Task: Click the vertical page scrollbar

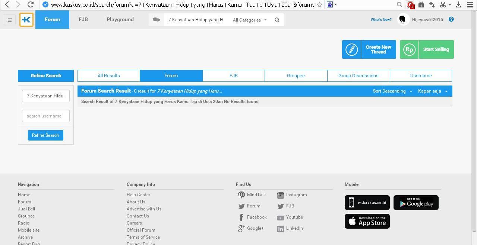Action: (474, 121)
